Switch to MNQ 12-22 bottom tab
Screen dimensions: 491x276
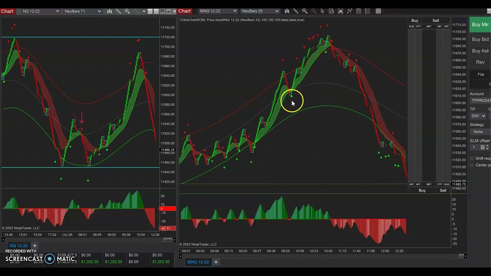[x=198, y=262]
